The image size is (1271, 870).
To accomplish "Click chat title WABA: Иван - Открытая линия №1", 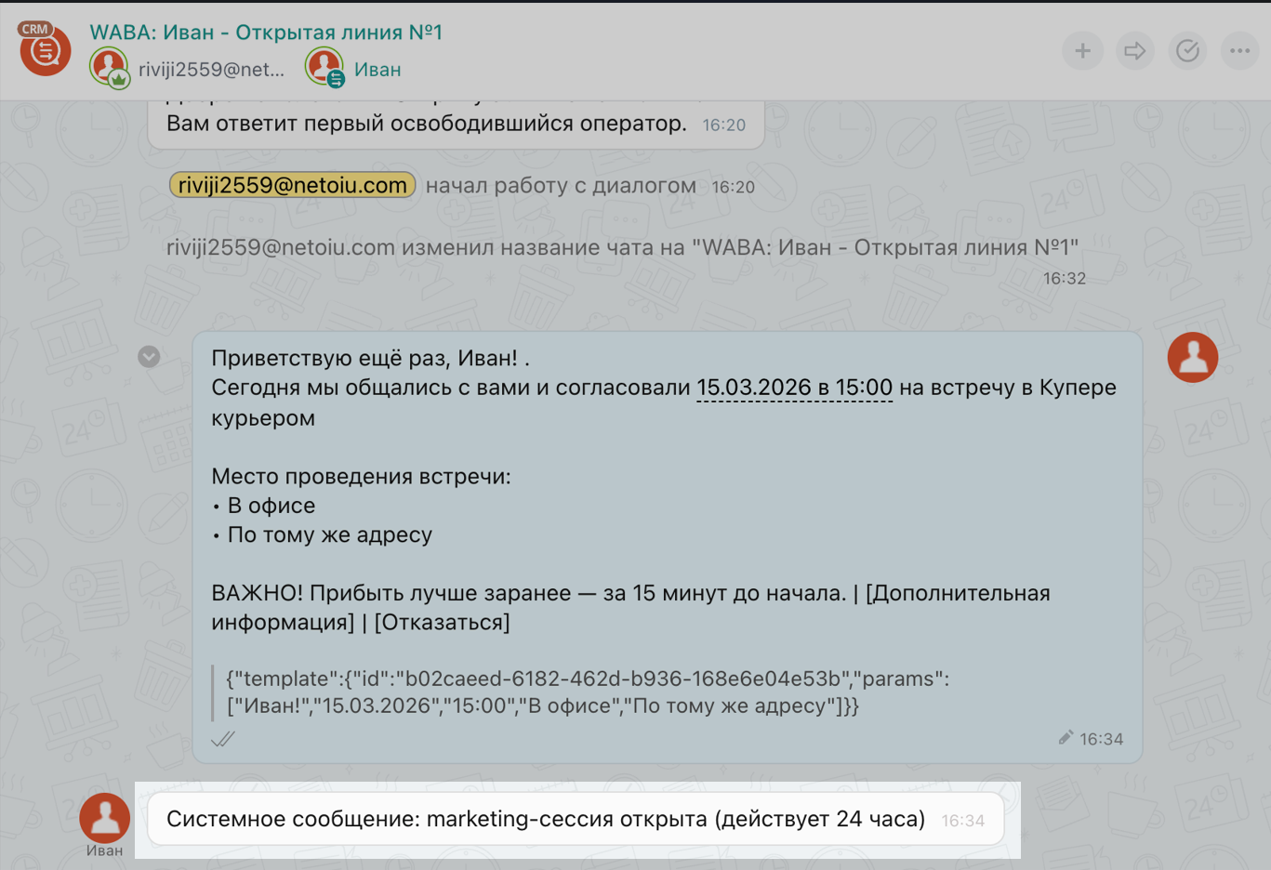I will tap(266, 33).
